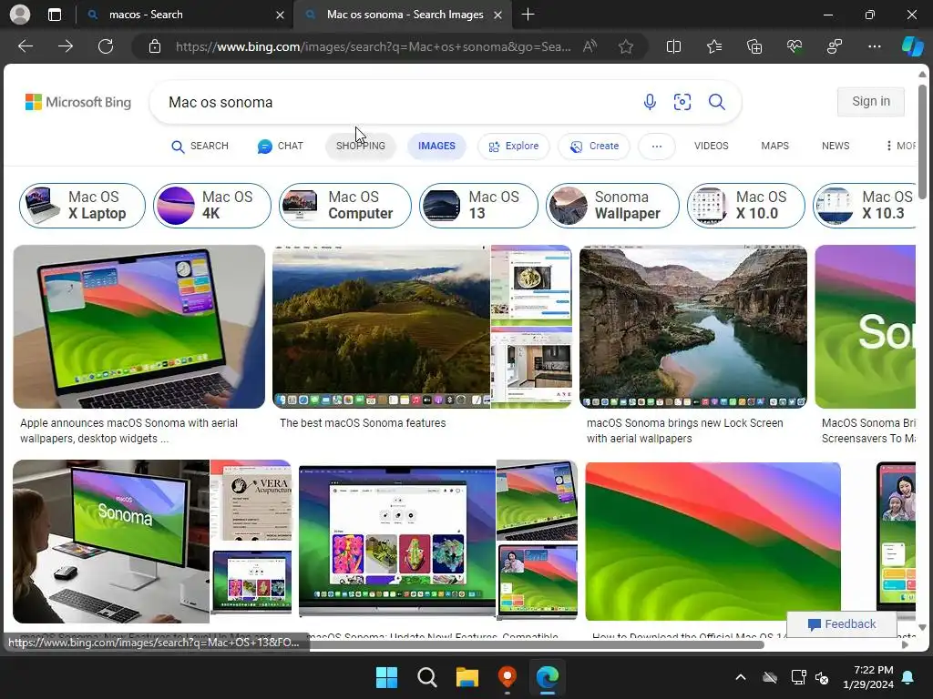The width and height of the screenshot is (933, 699).
Task: Click the browser Forward arrow
Action: [x=66, y=46]
